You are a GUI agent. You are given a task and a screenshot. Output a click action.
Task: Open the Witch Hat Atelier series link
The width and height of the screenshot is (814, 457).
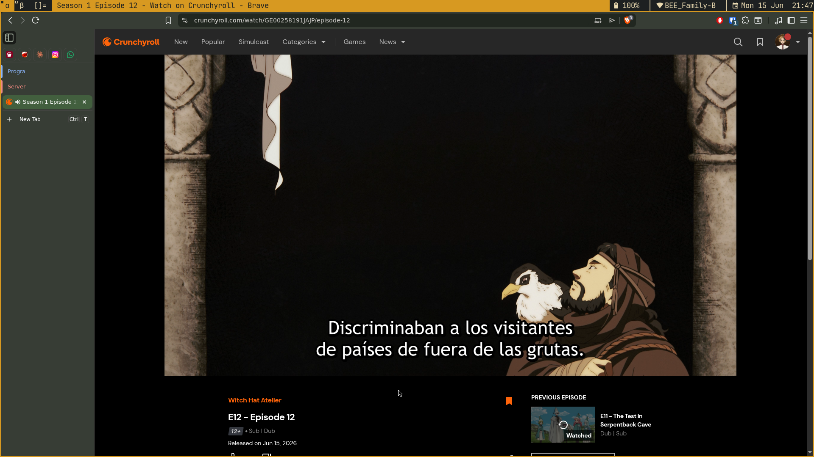[255, 400]
